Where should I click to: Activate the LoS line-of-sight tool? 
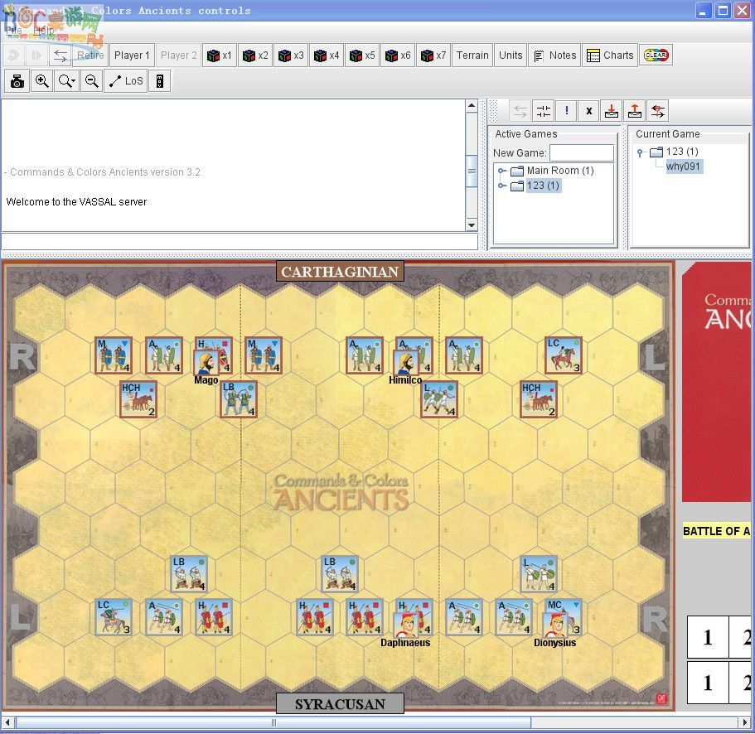(126, 81)
